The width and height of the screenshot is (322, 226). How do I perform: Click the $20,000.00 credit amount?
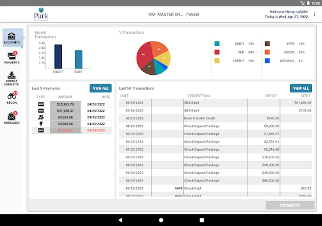click(270, 165)
